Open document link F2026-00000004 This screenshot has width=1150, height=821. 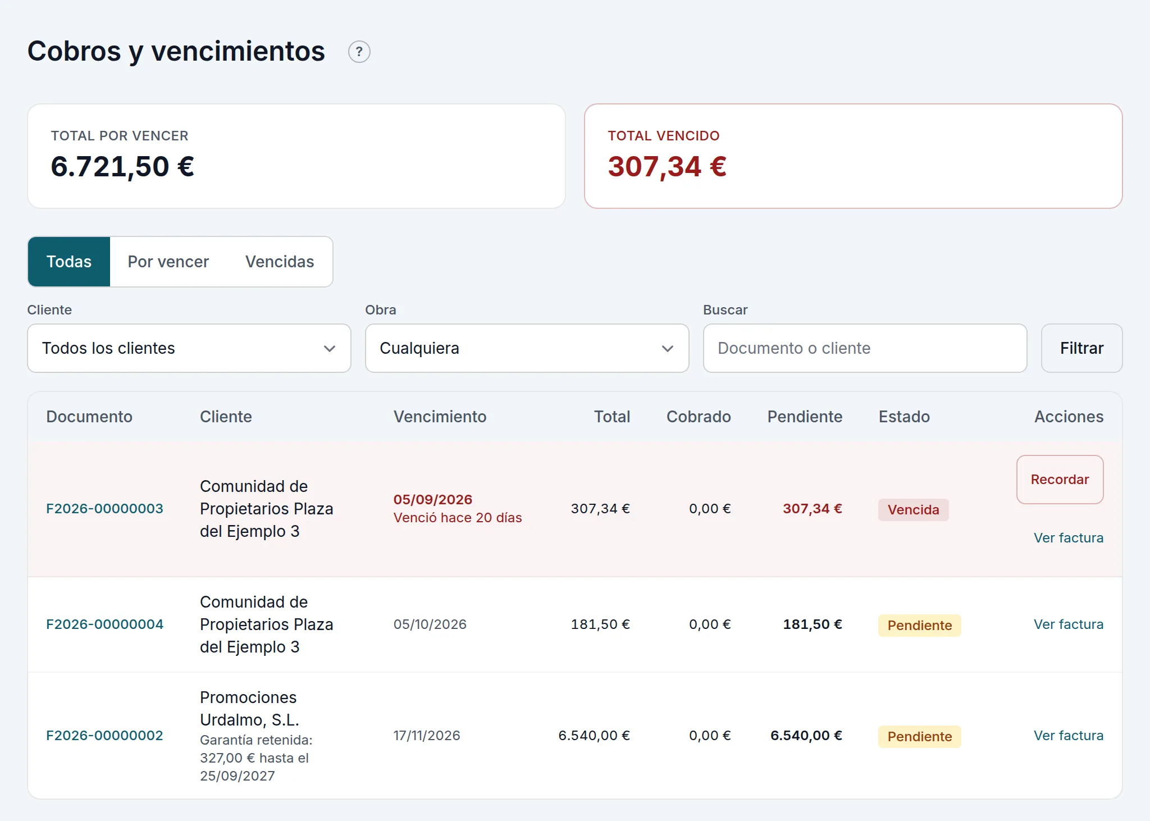[x=104, y=624]
